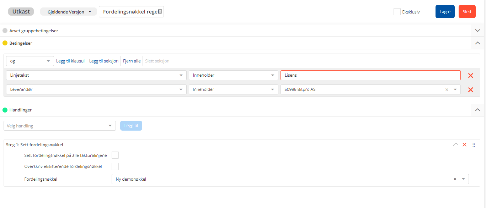Collapse the Betingelser section
Screen dimensions: 486x208
click(477, 43)
